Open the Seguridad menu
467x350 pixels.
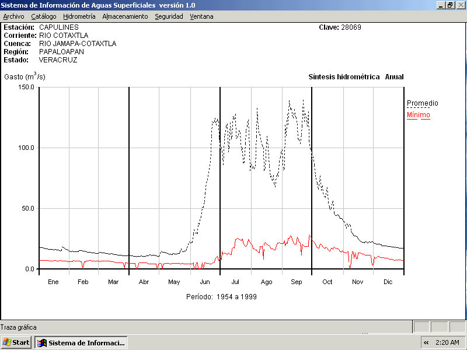click(169, 16)
